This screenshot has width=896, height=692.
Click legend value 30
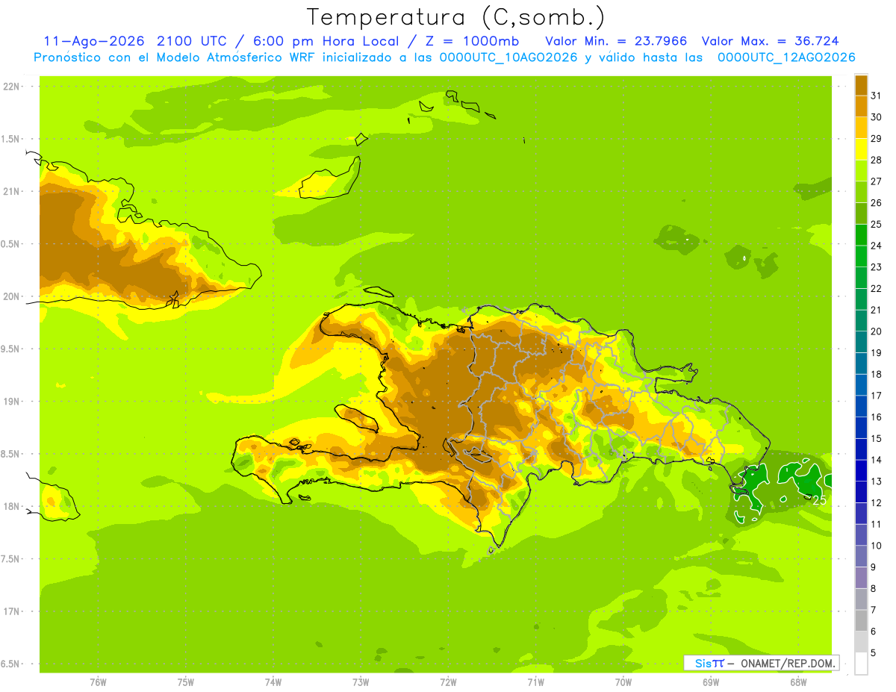pyautogui.click(x=876, y=117)
